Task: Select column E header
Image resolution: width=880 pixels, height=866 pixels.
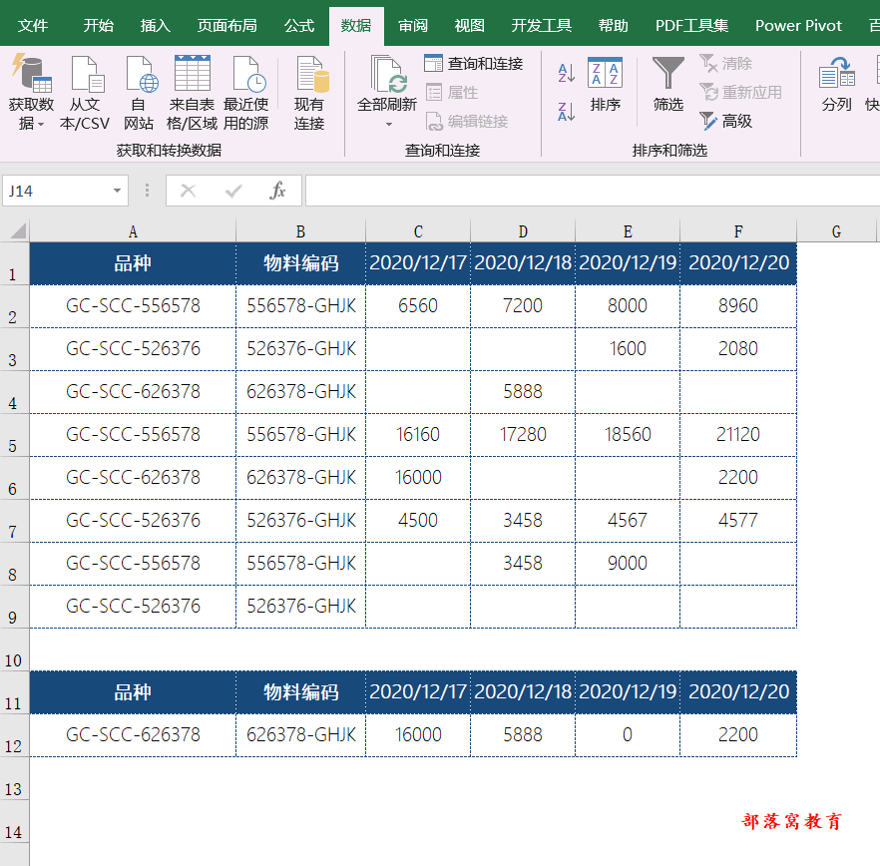Action: [628, 231]
